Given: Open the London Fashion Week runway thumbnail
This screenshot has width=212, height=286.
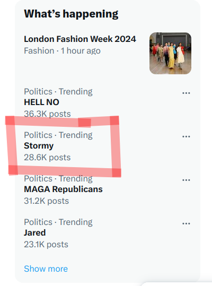Looking at the screenshot, I should [x=170, y=53].
